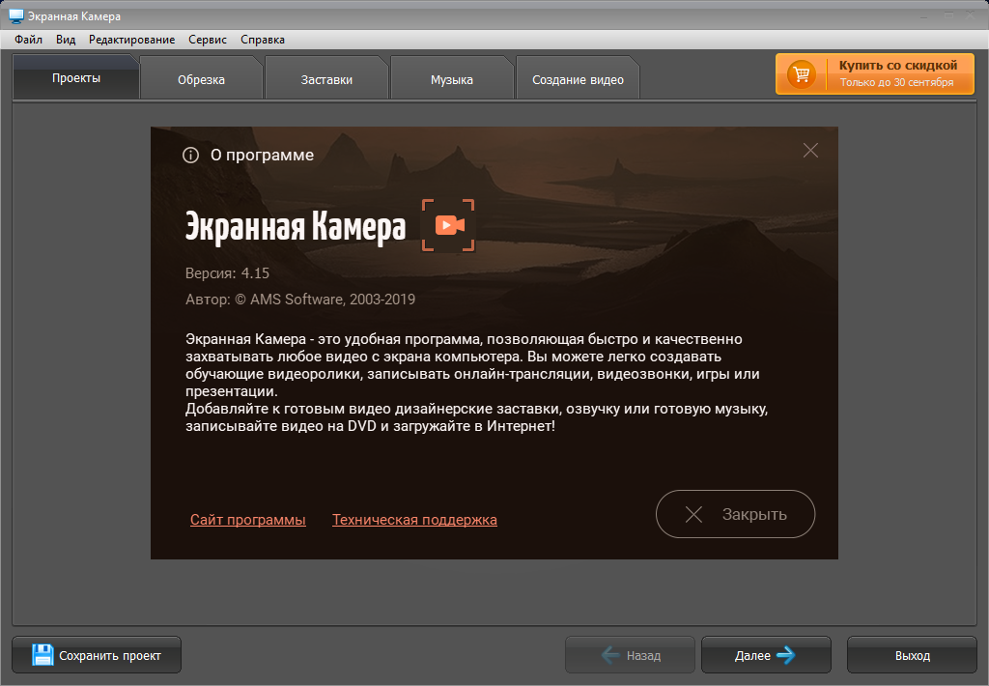Screen dimensions: 989x686
Task: Click the app icon in title bar
Action: 15,15
